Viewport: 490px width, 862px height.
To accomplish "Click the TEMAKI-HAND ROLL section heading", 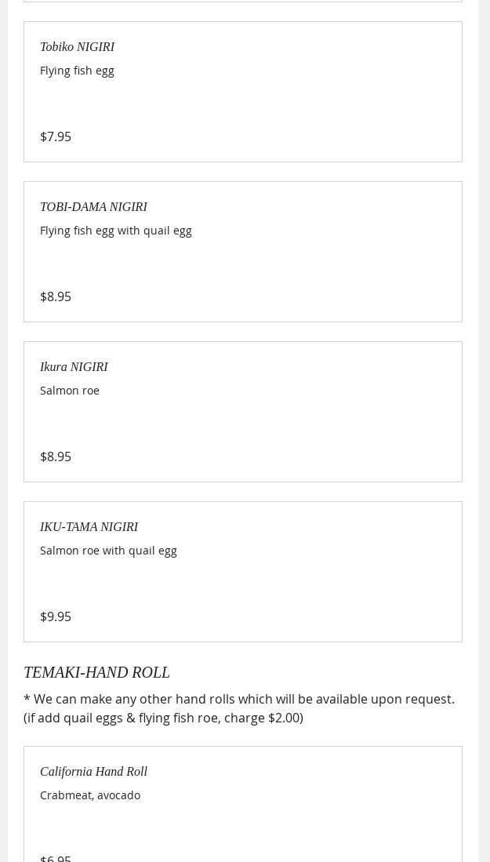I will click(x=96, y=672).
